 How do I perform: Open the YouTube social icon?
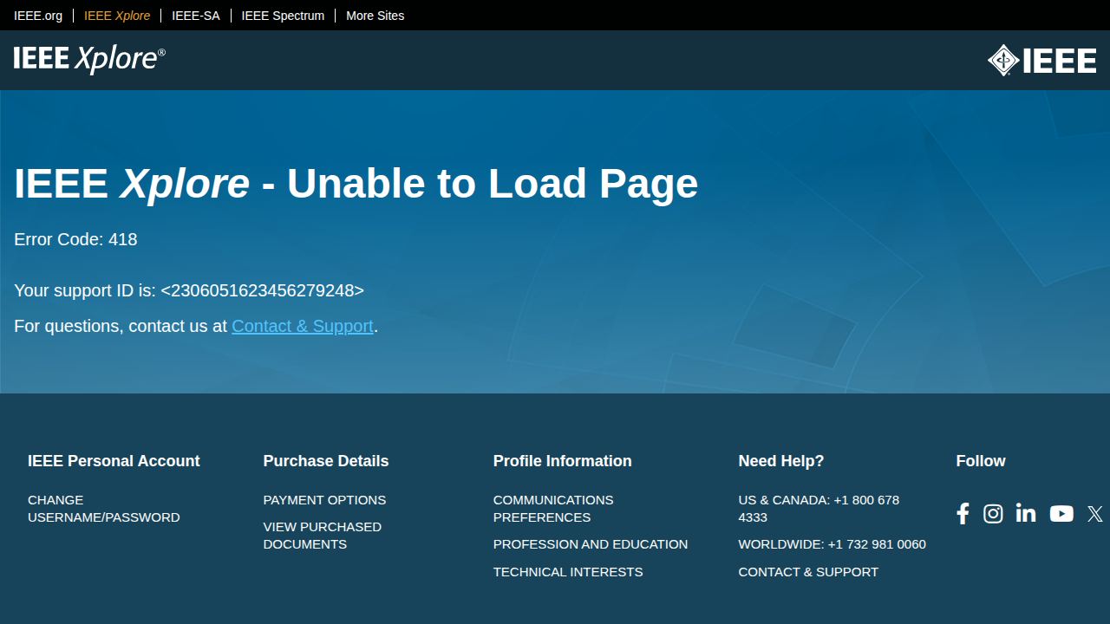pyautogui.click(x=1061, y=514)
